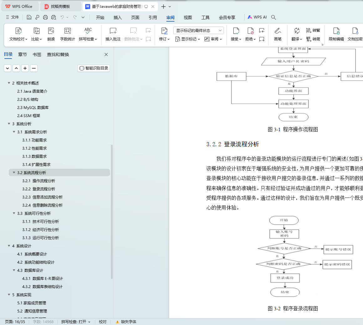Open the 显示标记 dropdown
Image resolution: width=363 pixels, height=325 pixels.
(188, 39)
